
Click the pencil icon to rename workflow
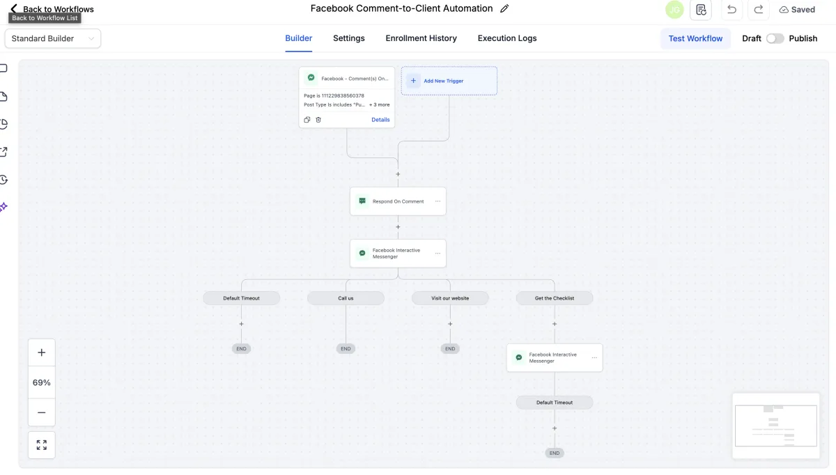click(x=505, y=9)
